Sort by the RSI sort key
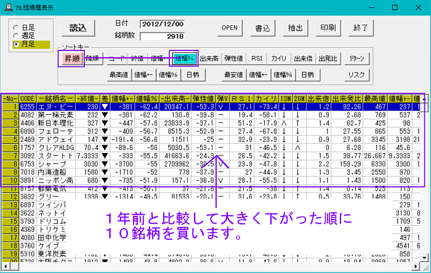 (257, 58)
